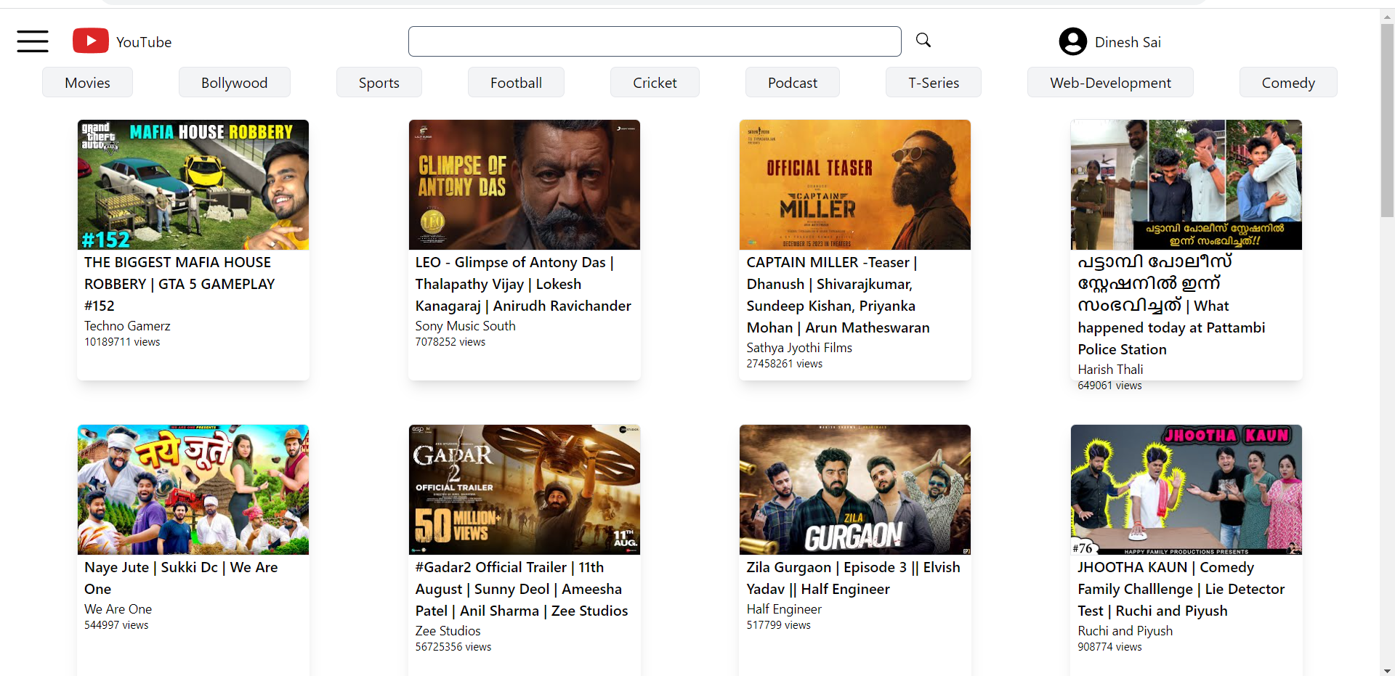
Task: Filter videos by Comedy
Action: coord(1288,82)
